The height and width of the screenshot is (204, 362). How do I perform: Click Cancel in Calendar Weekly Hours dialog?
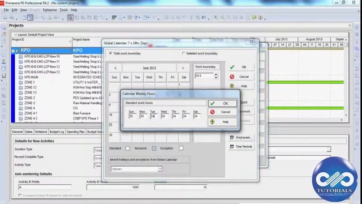click(222, 112)
